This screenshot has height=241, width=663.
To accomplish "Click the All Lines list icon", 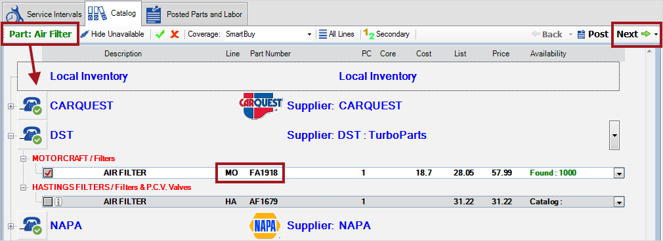I will [x=322, y=34].
